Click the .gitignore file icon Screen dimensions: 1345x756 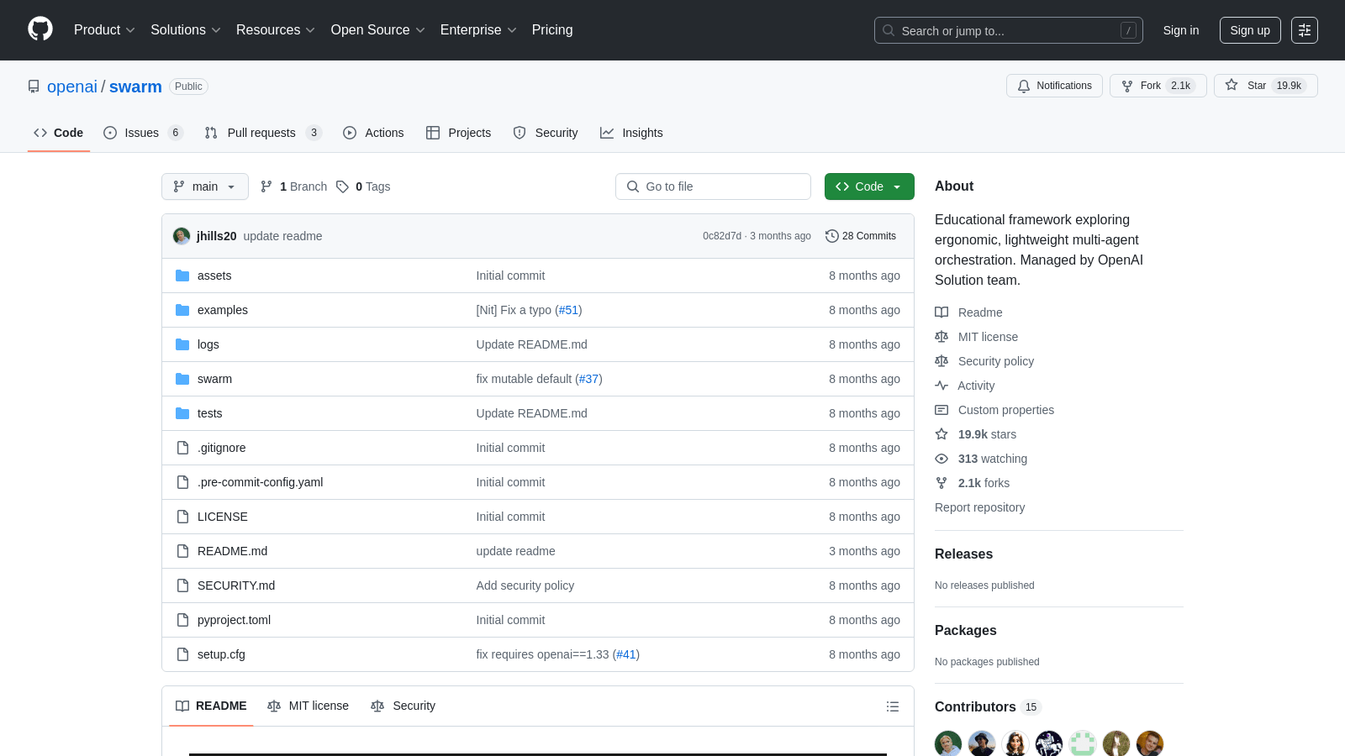point(182,448)
